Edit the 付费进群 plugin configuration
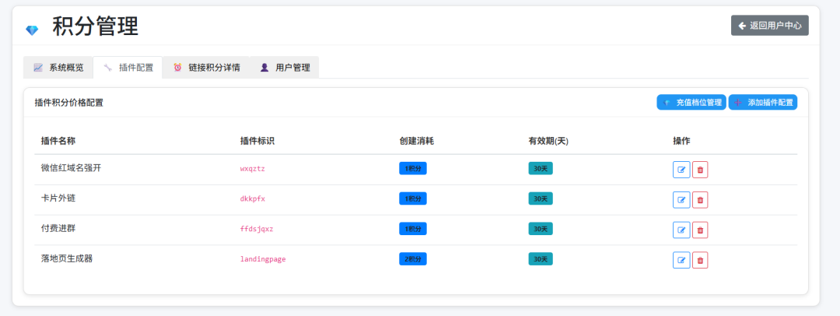 tap(681, 230)
